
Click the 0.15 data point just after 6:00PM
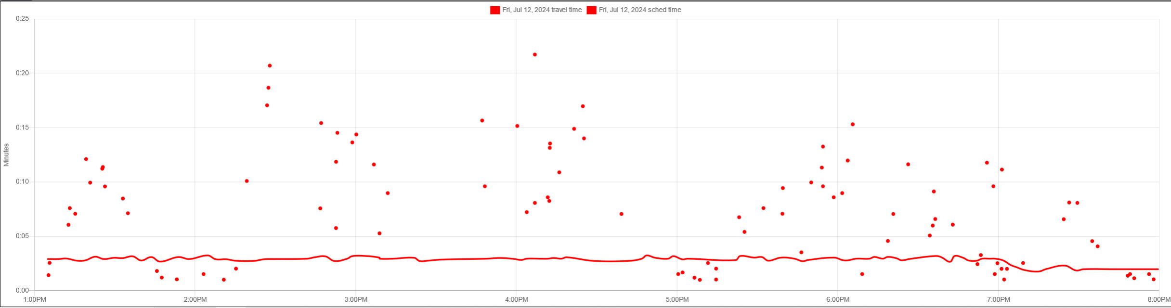tap(852, 124)
